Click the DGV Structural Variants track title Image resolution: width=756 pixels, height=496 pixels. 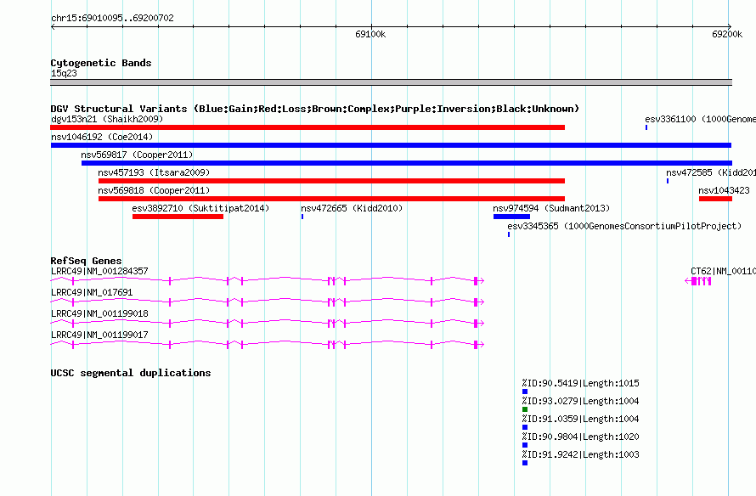(315, 109)
